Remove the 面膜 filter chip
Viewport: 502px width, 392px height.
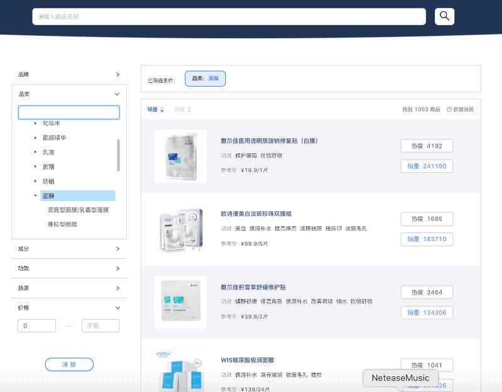click(205, 79)
